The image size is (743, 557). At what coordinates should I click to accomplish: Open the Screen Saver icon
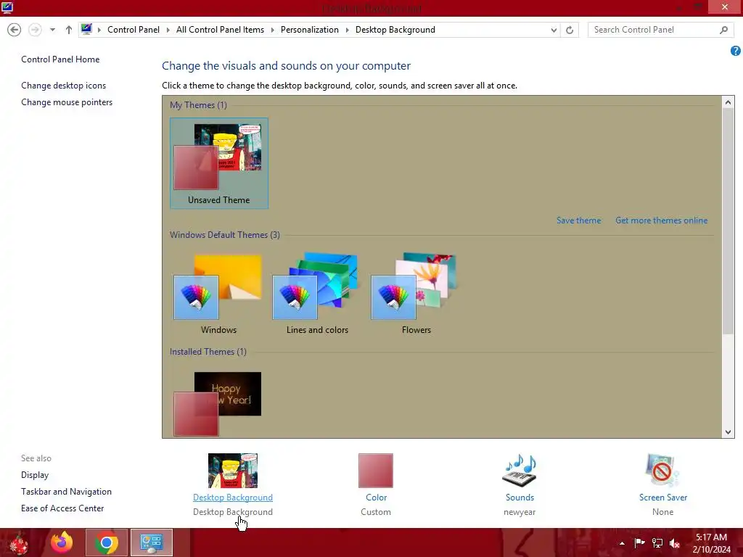click(x=662, y=470)
